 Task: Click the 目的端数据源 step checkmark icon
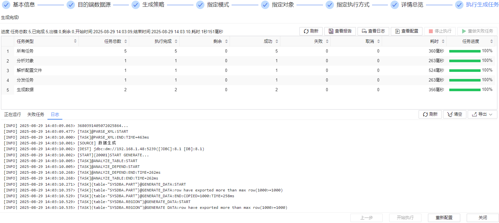tap(71, 5)
